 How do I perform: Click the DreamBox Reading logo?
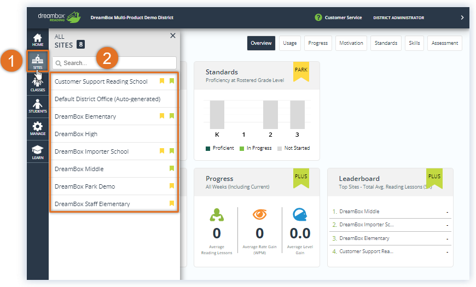click(x=59, y=17)
